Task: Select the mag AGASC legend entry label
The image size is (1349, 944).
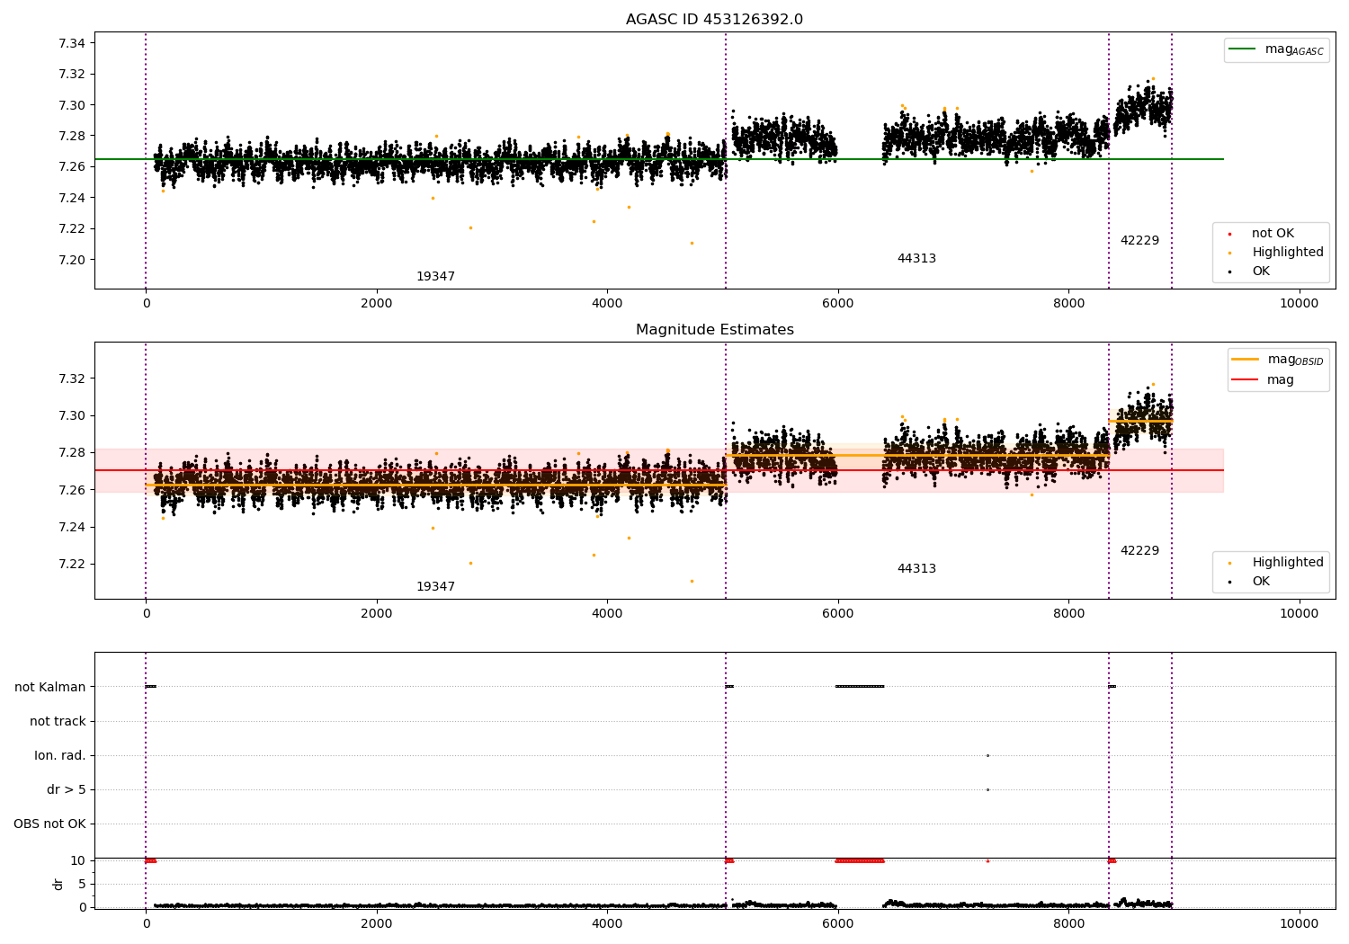Action: coord(1294,49)
